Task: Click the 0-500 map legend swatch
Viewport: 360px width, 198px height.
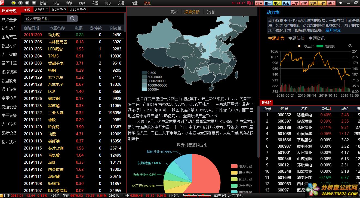Action: click(144, 73)
